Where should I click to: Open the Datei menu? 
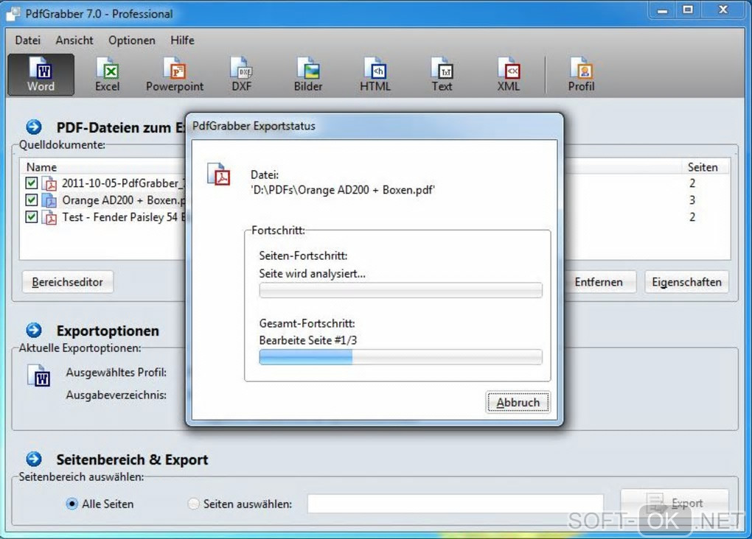pos(28,40)
